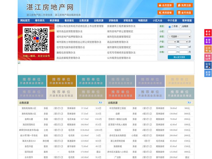Click the blue QQ群 side button

pos(208,65)
